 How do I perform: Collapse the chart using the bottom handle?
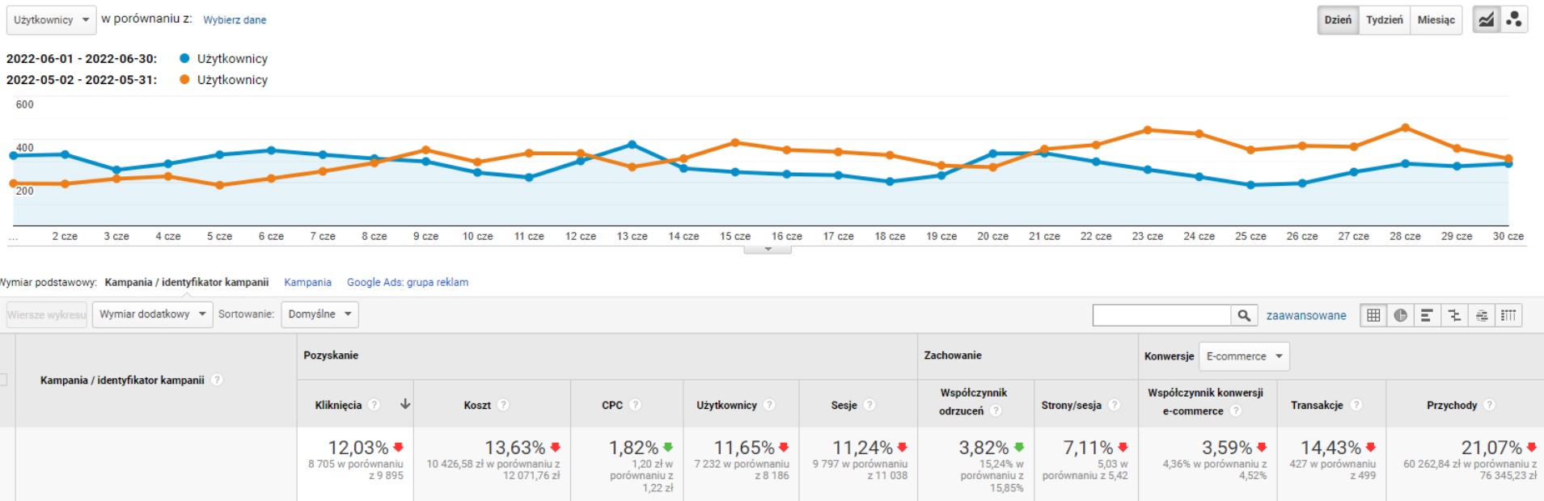[x=768, y=250]
